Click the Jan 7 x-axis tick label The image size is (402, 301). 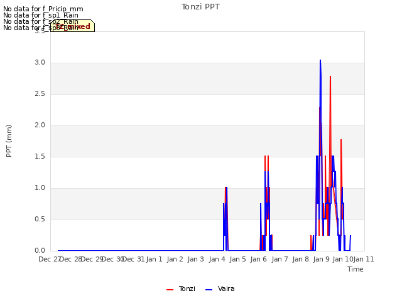point(280,259)
